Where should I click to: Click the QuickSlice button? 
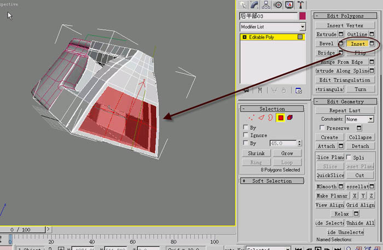pos(330,175)
